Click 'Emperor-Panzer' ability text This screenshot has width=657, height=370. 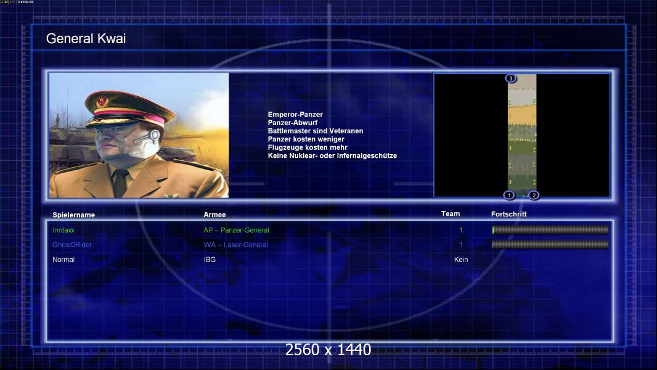(295, 115)
